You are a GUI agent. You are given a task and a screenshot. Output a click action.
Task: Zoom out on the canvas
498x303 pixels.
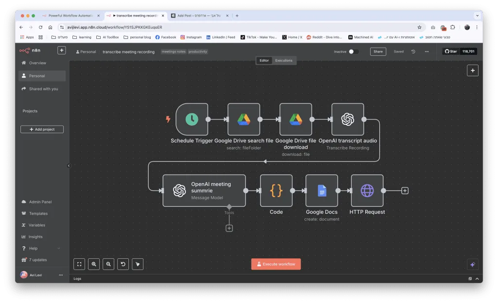coord(108,264)
